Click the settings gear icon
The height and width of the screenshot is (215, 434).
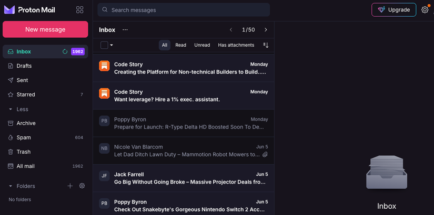click(x=425, y=10)
